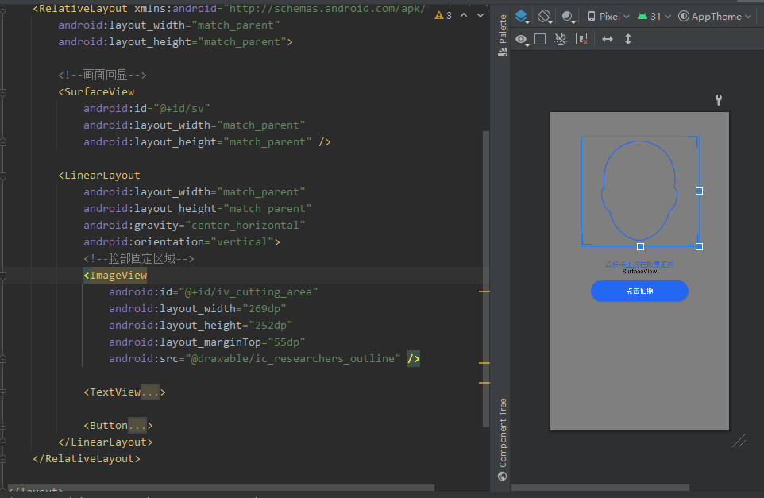Disable autoconnect via the crossed magnet icon
The height and width of the screenshot is (498, 764).
[561, 38]
